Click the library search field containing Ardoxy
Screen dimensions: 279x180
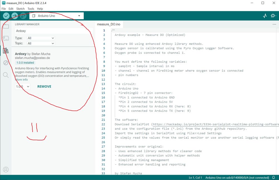[54, 31]
